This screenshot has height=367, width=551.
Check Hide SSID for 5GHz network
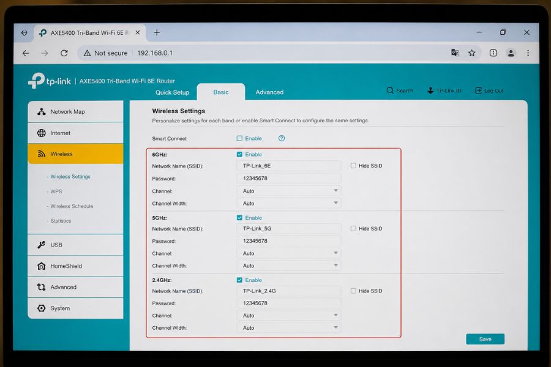353,229
